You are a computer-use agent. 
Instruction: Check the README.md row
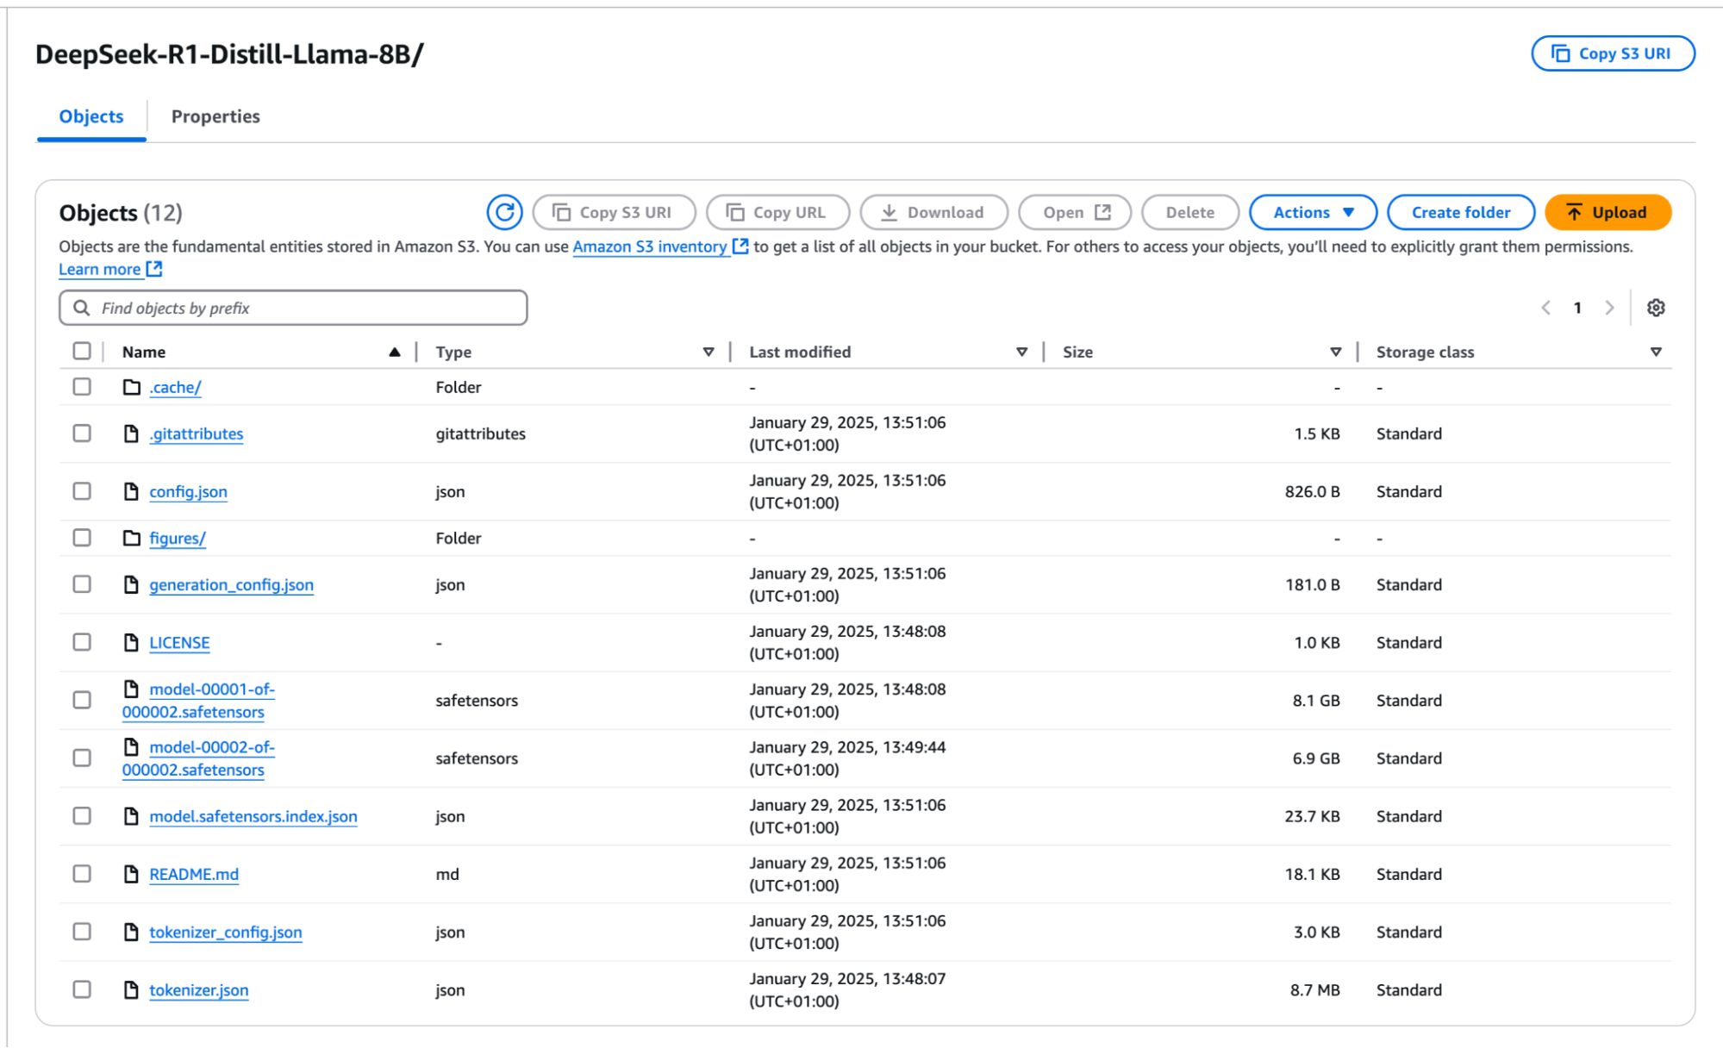(x=82, y=874)
